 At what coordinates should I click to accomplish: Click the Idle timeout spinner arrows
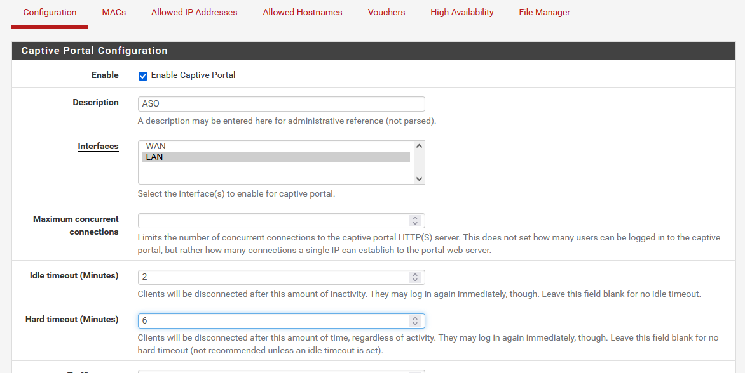pyautogui.click(x=415, y=277)
